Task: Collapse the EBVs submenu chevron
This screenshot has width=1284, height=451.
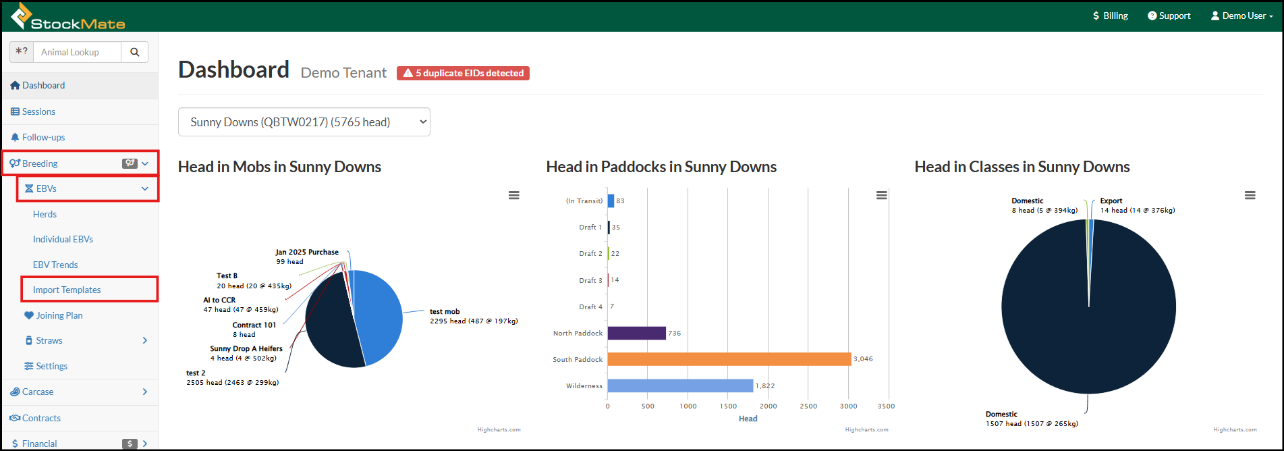Action: pyautogui.click(x=144, y=189)
